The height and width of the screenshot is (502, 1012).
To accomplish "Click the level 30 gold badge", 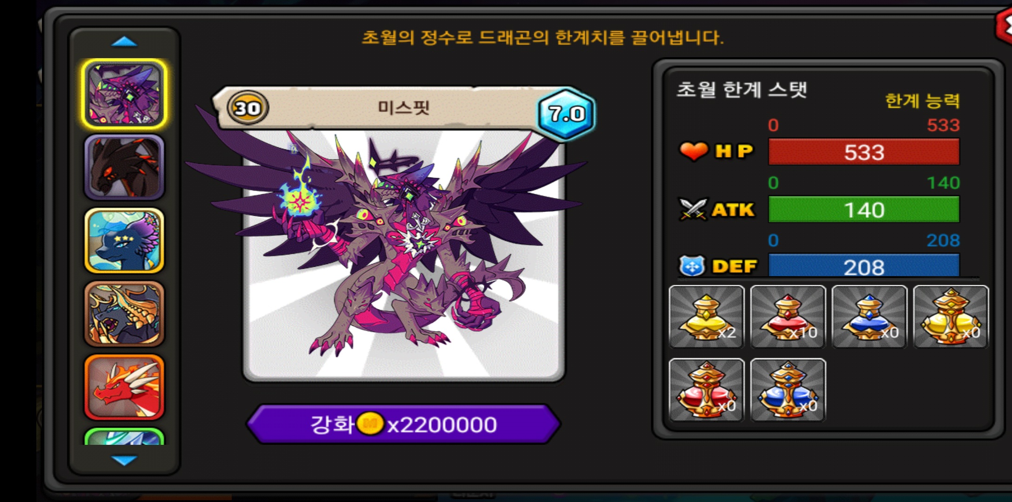I will click(x=248, y=108).
